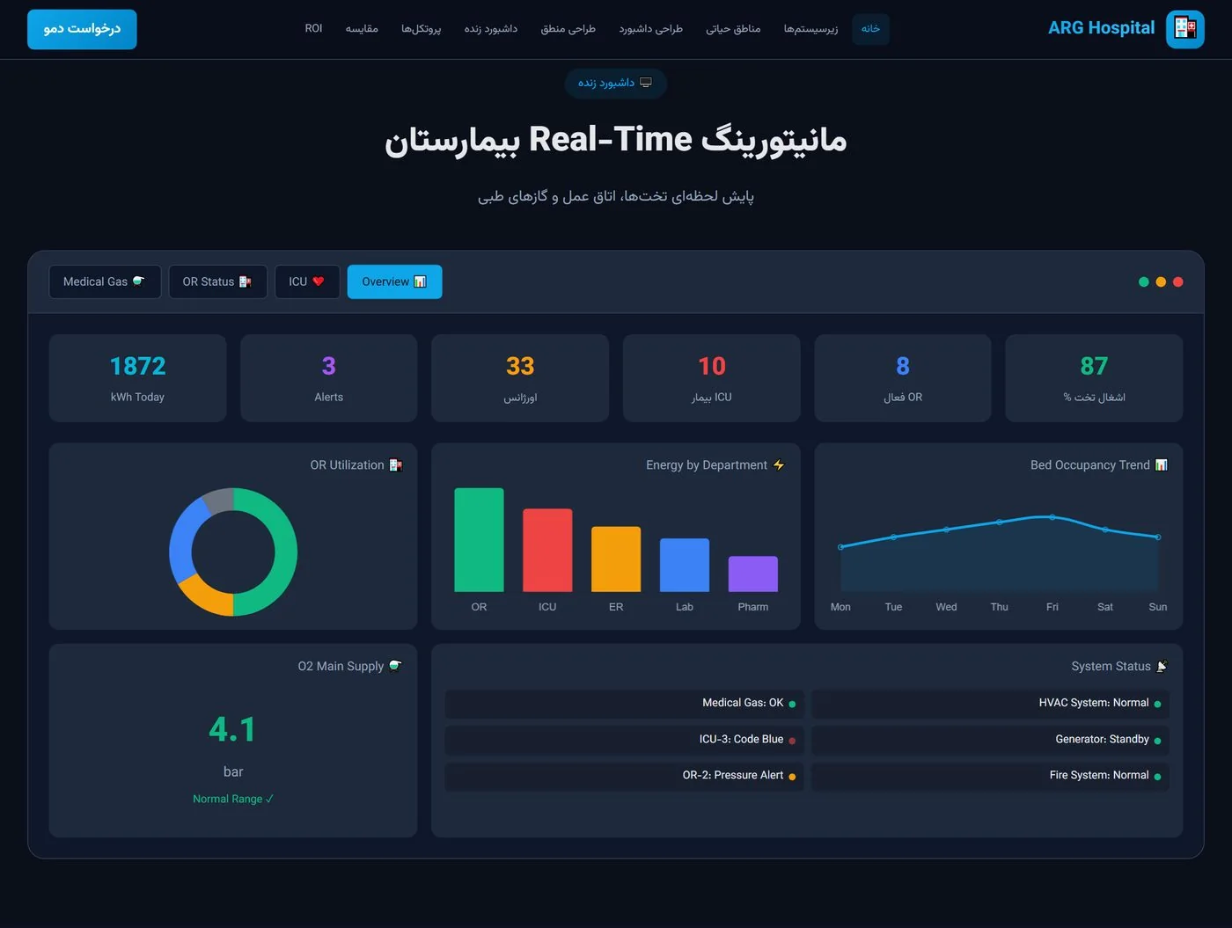The image size is (1232, 928).
Task: Click green status dot next to Fire System
Action: 1157,777
